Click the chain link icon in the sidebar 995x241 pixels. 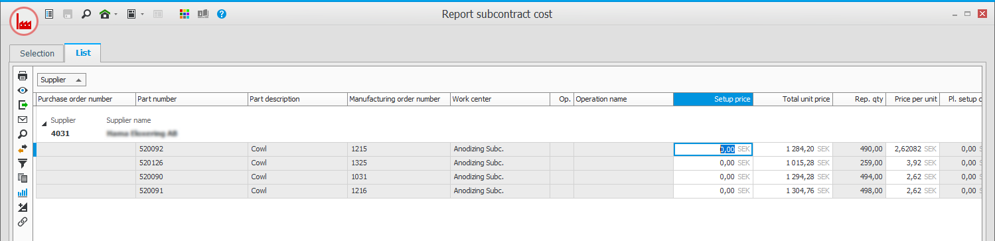[23, 222]
